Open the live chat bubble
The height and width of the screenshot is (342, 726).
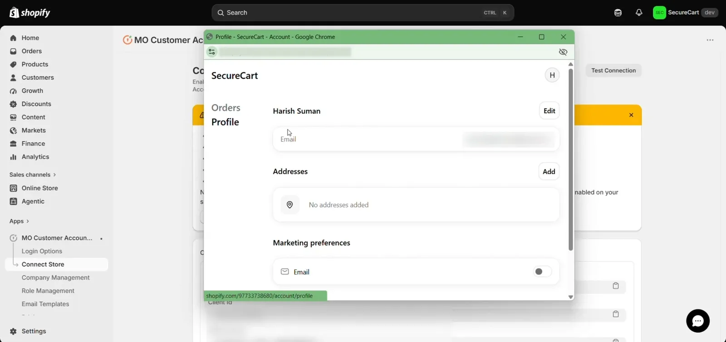click(698, 321)
